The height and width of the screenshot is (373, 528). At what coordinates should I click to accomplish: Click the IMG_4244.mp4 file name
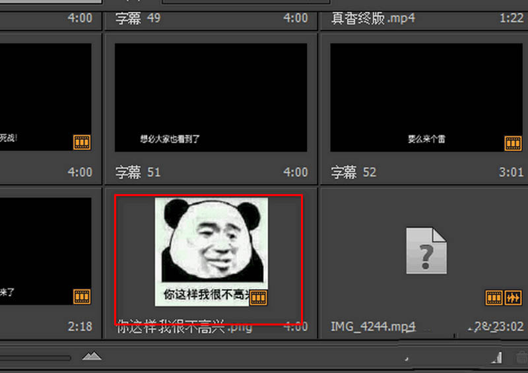pos(373,327)
